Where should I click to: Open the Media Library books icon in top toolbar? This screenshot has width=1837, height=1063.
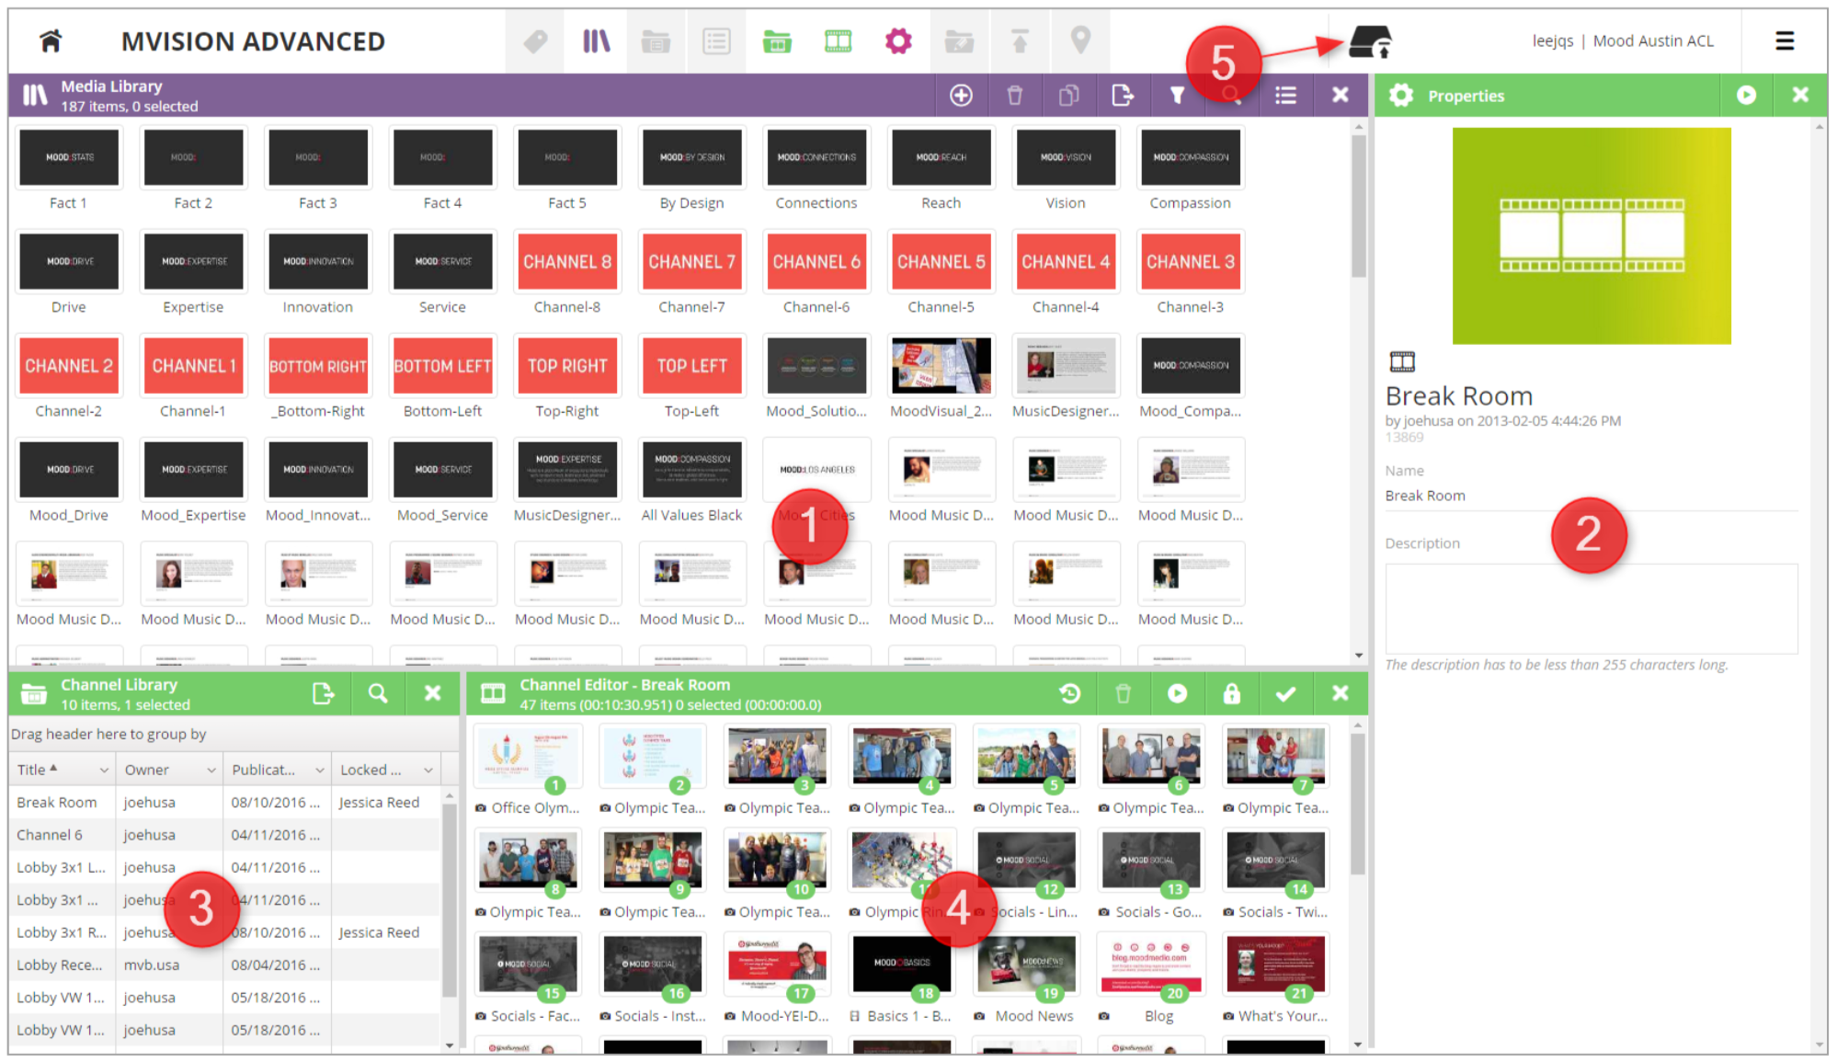(596, 40)
